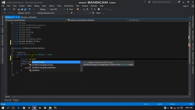Open the Error List tab
Image resolution: width=195 pixels, height=110 pixels.
[8, 100]
